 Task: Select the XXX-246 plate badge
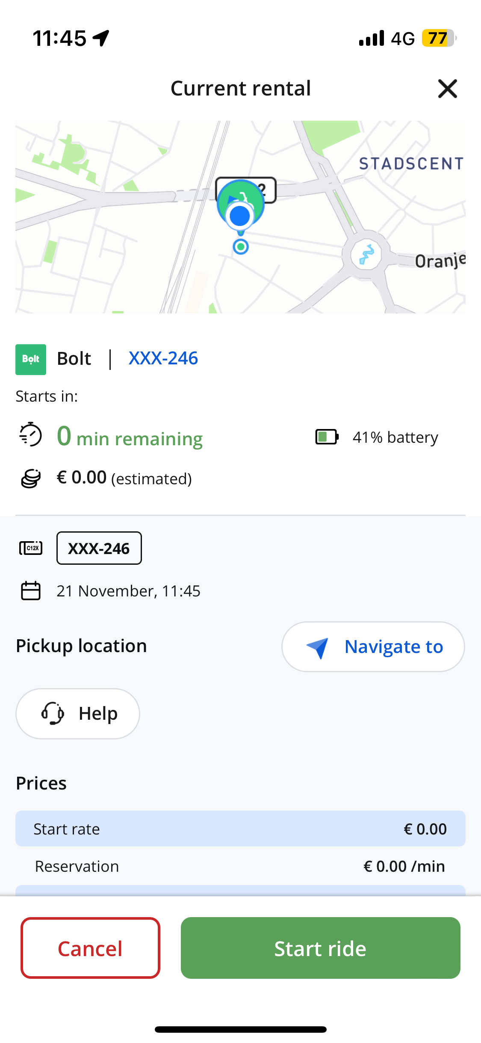tap(99, 548)
